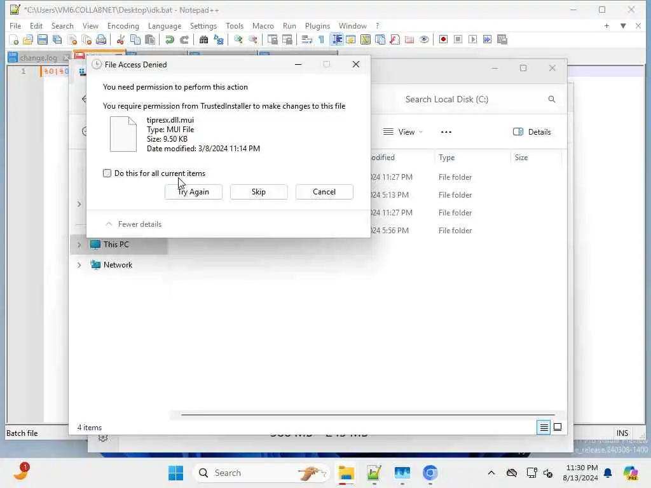Open the Macro menu
651x488 pixels.
(263, 25)
